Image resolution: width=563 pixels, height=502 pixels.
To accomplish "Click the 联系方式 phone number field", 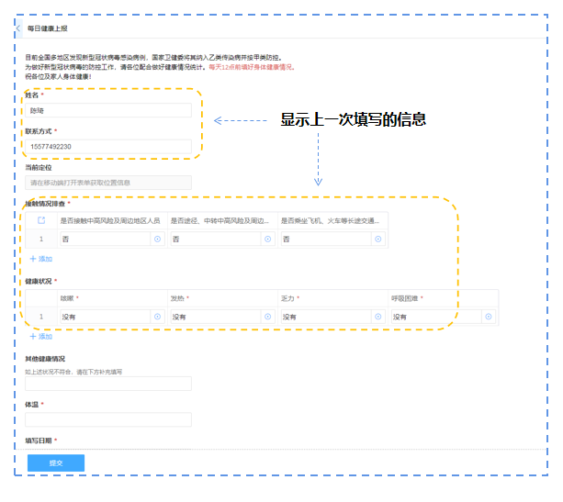I will (x=108, y=147).
